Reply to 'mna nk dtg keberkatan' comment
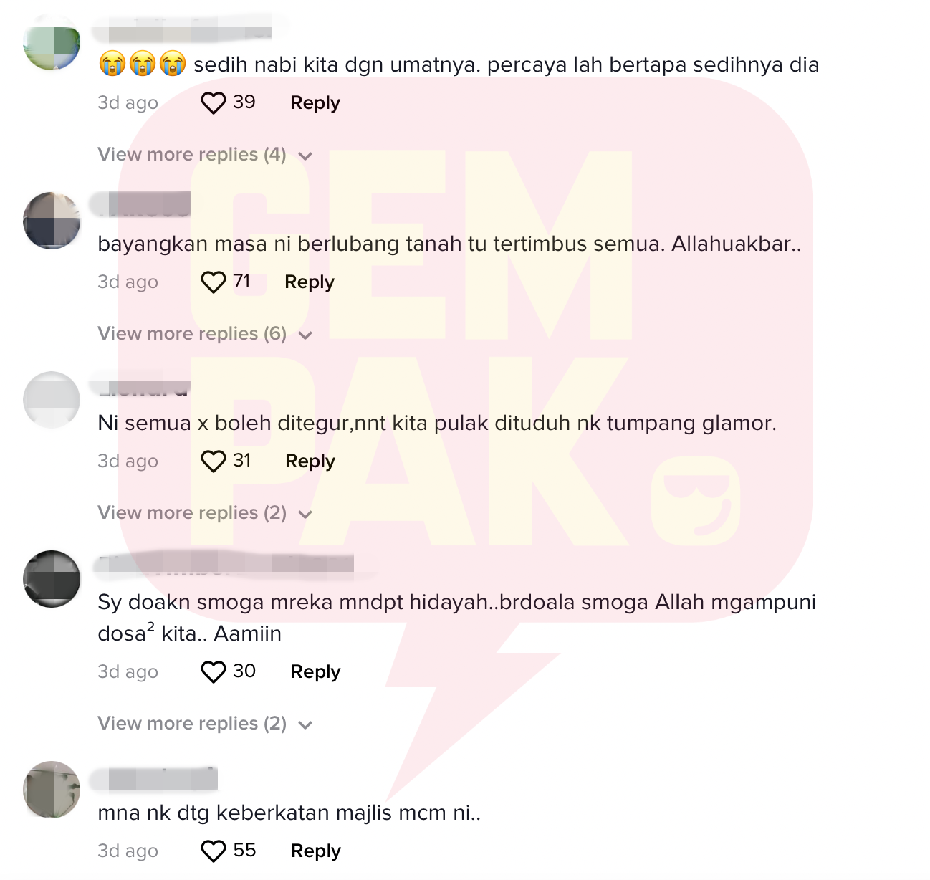Viewport: 930px width, 880px height. pos(316,851)
